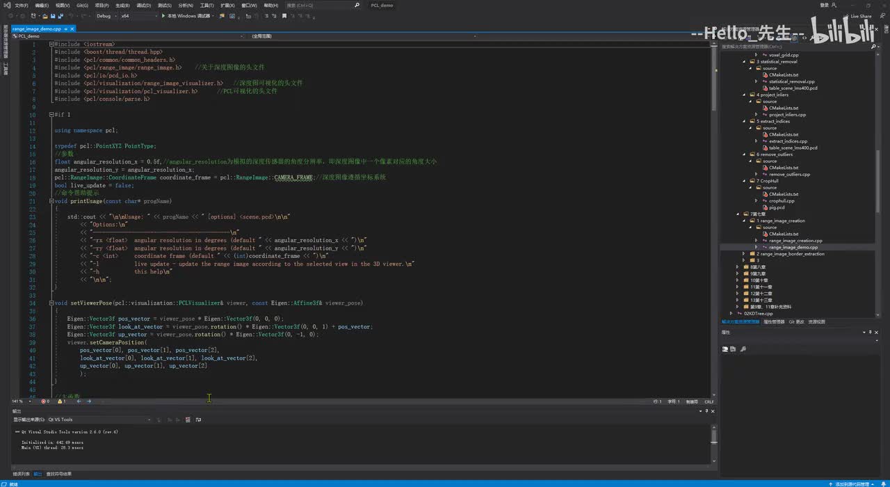Open the 调试(D) menu
Image resolution: width=890 pixels, height=487 pixels.
tap(144, 5)
